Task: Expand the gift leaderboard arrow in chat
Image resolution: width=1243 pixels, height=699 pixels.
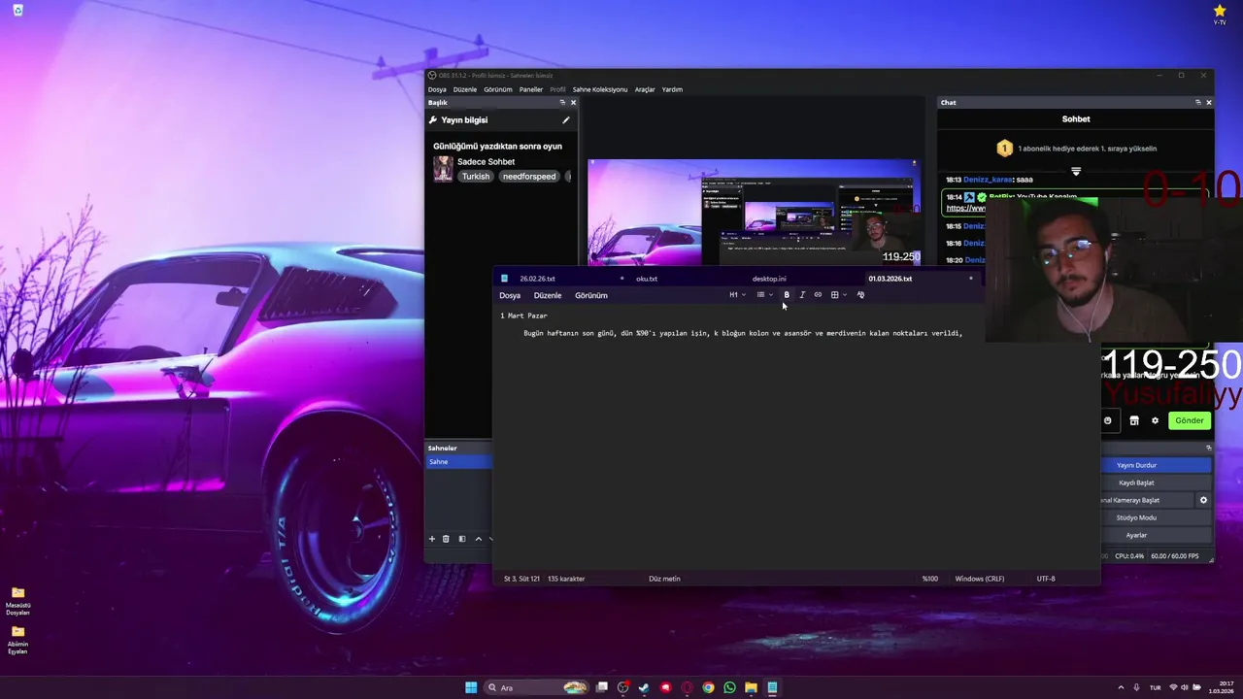Action: tap(1076, 171)
